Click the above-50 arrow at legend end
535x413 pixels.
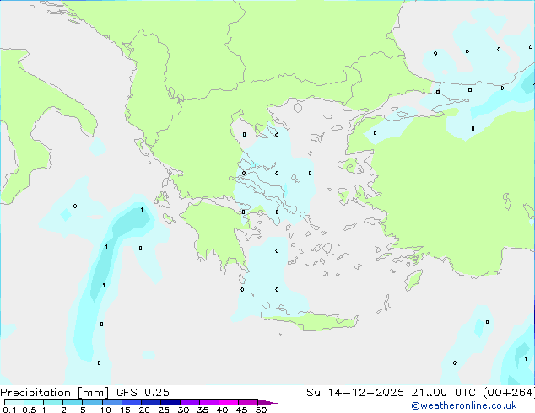click(267, 402)
